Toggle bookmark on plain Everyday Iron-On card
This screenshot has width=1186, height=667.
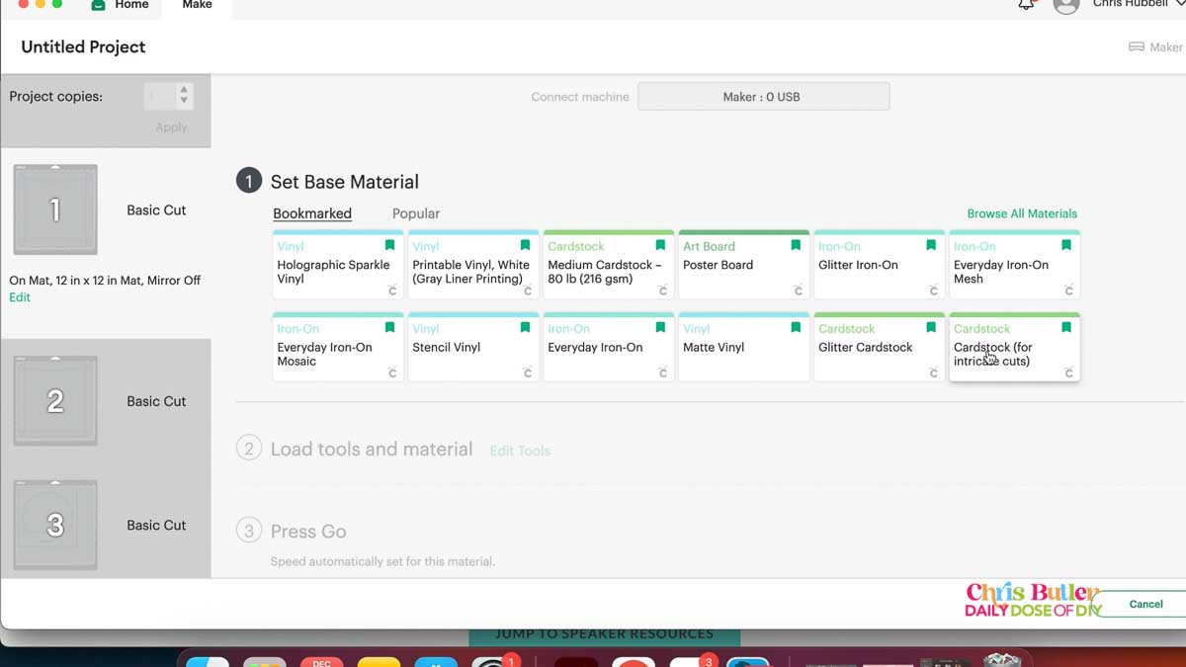click(660, 327)
